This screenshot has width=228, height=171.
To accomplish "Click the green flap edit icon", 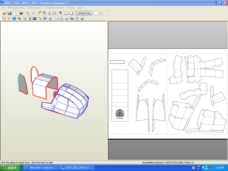I will 25,19.
